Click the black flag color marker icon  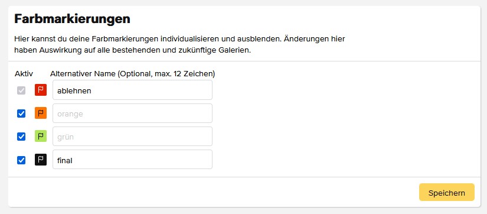tap(41, 160)
